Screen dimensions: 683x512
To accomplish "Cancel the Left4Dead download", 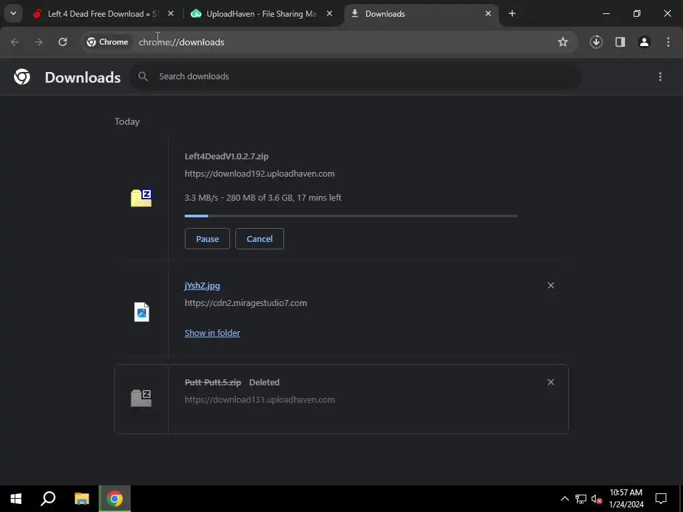I will click(259, 239).
